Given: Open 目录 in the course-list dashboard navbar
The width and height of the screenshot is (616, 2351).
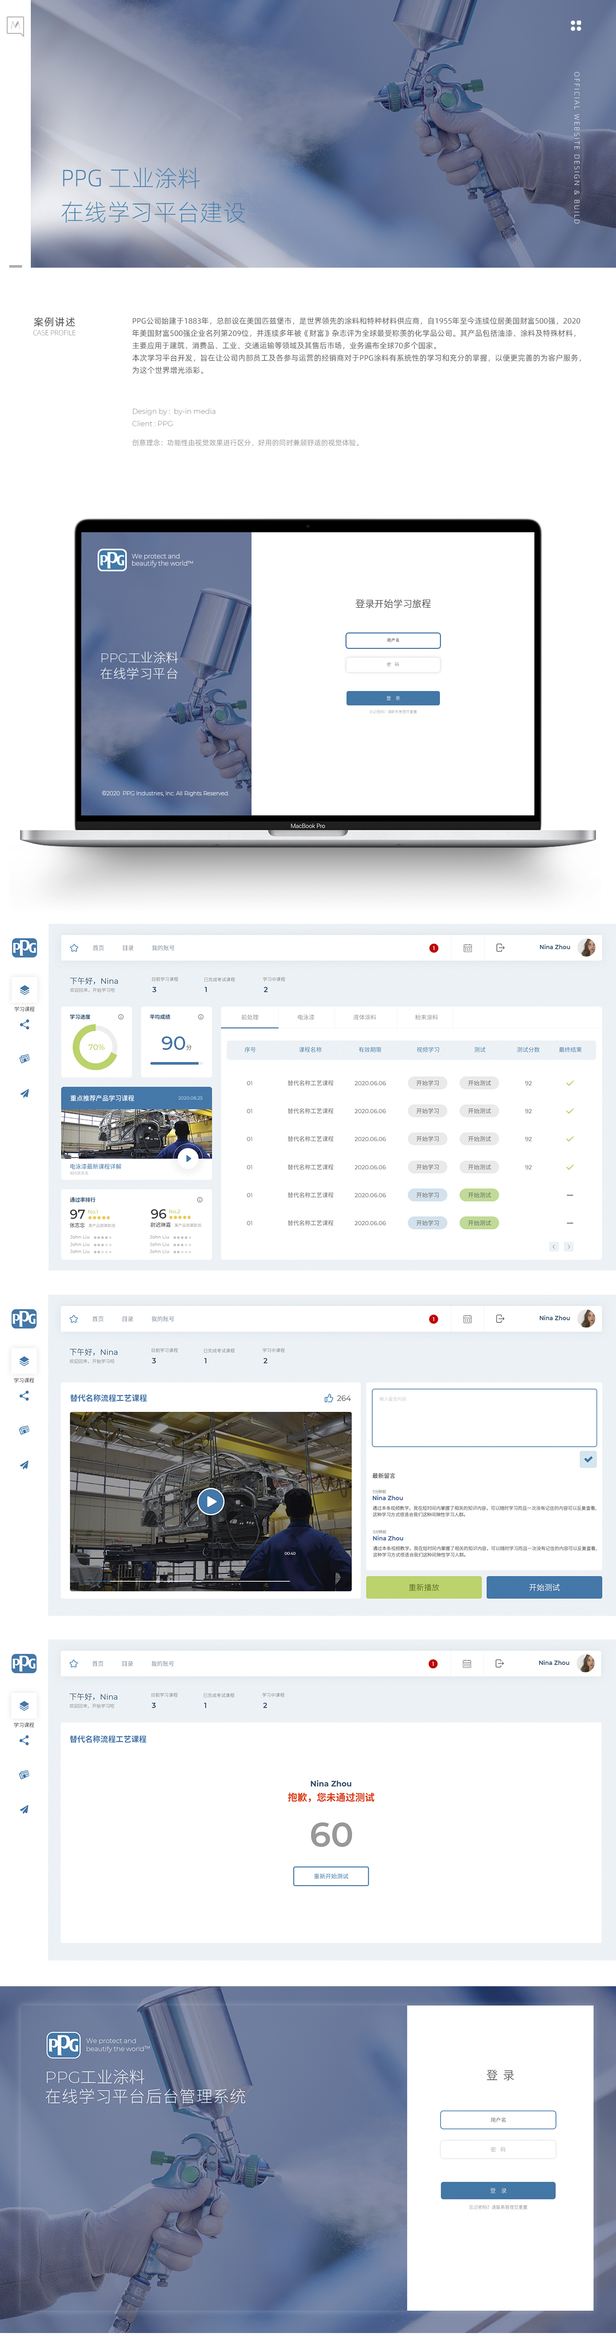Looking at the screenshot, I should [x=128, y=947].
